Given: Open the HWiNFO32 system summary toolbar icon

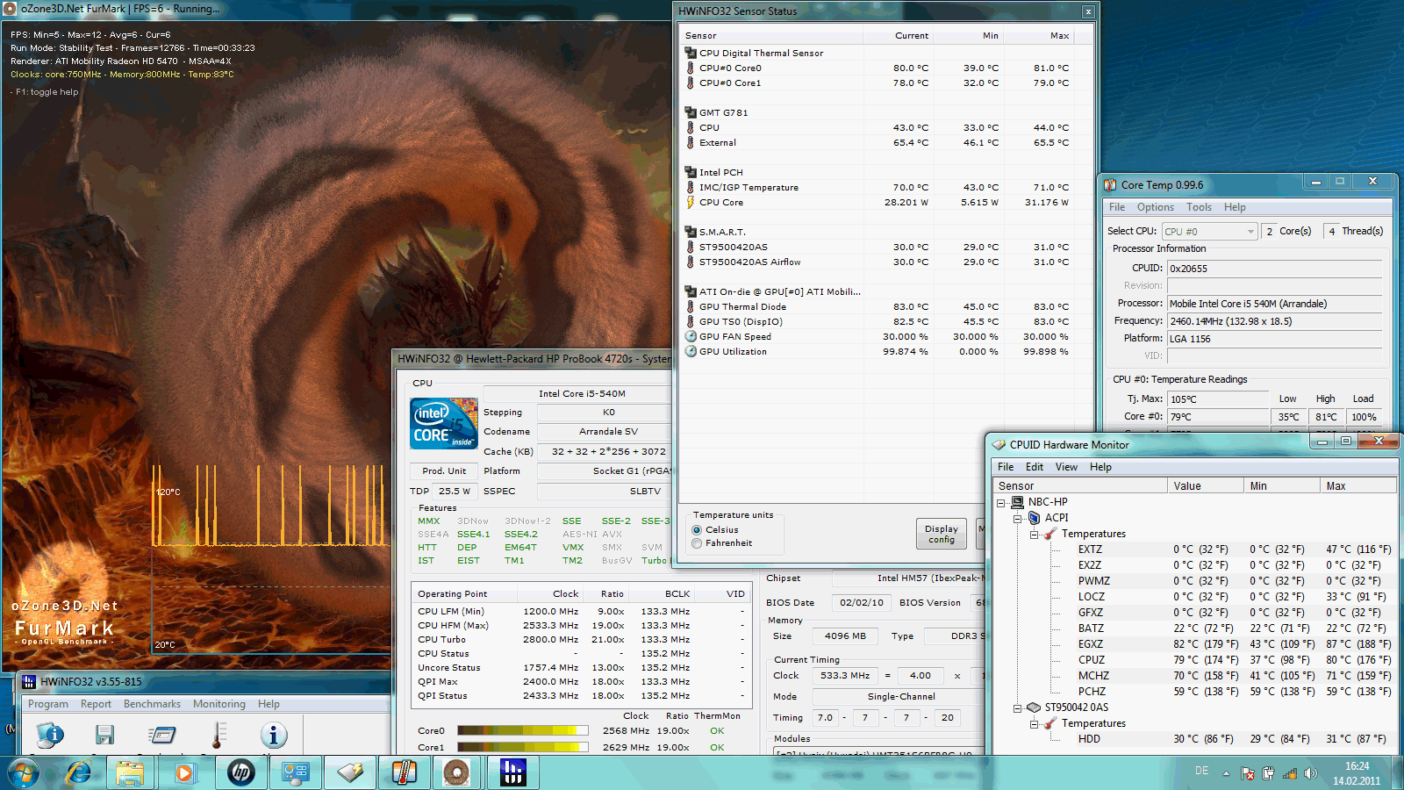Looking at the screenshot, I should (x=50, y=735).
